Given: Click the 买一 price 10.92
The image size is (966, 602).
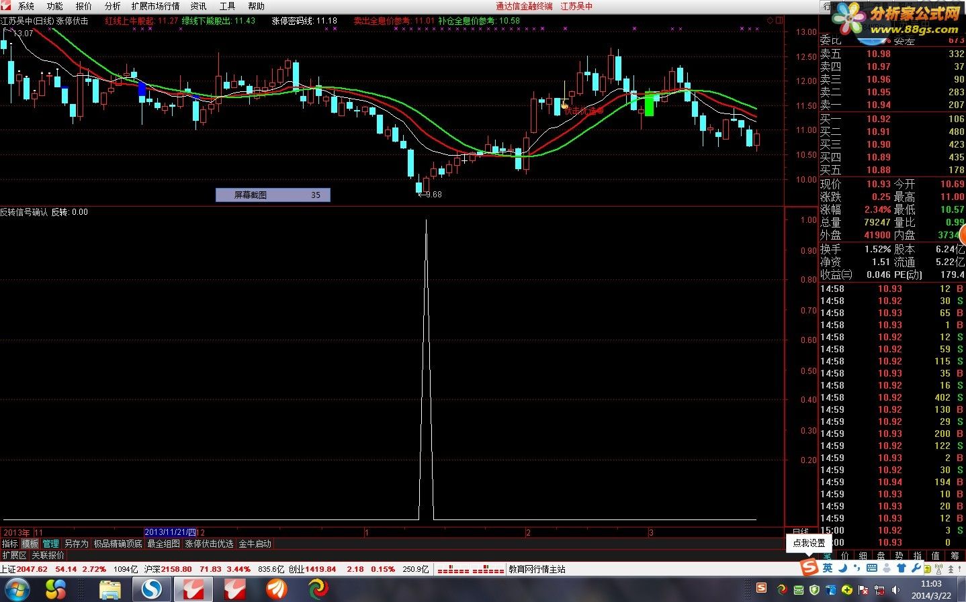Looking at the screenshot, I should pos(878,119).
